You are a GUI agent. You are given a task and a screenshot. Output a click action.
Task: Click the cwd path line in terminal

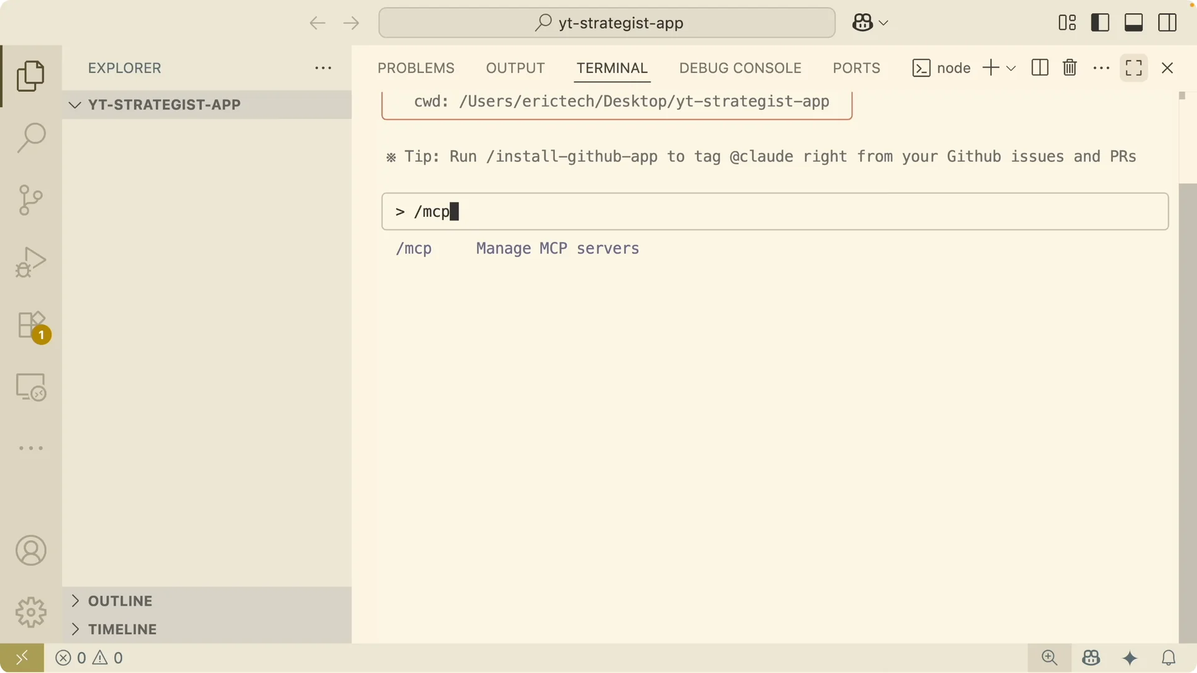pos(622,102)
